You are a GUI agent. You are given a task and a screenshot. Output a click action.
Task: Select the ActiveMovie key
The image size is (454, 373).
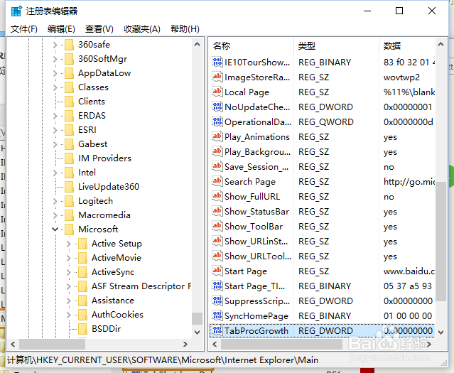click(117, 258)
